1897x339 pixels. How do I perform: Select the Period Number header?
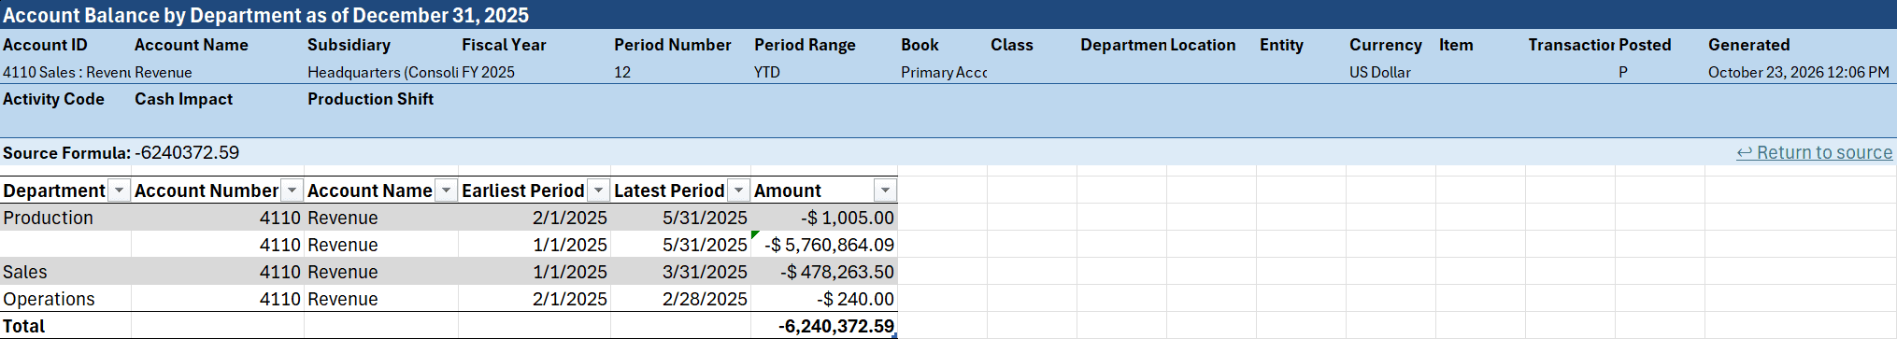pyautogui.click(x=681, y=45)
